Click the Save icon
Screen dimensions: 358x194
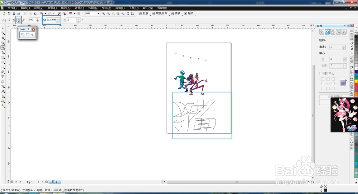(14, 14)
